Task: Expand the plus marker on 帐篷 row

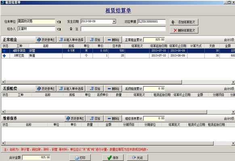Action: 4,56
